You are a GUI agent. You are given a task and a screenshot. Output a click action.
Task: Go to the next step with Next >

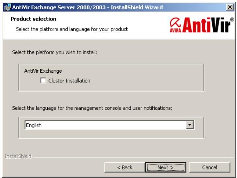click(166, 167)
